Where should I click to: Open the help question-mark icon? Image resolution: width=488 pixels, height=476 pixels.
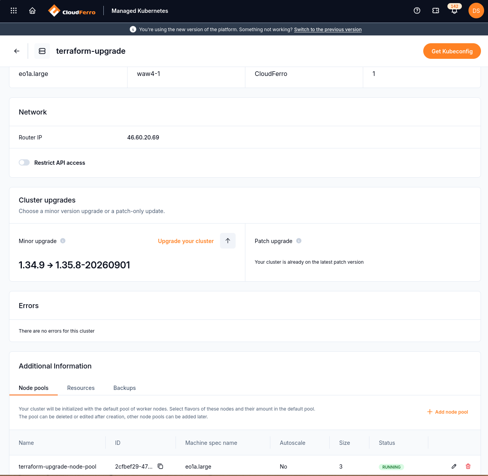point(417,11)
